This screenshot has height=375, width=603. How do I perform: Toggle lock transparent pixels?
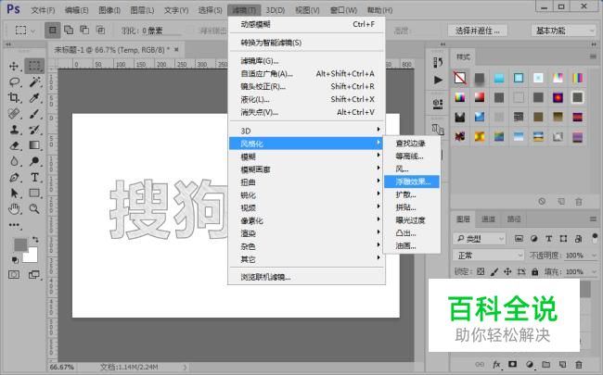click(481, 271)
